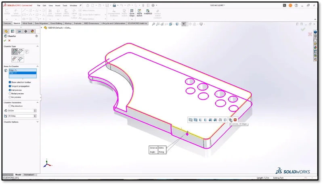Open the ConfigurationManager panel tab icon

click(19, 31)
